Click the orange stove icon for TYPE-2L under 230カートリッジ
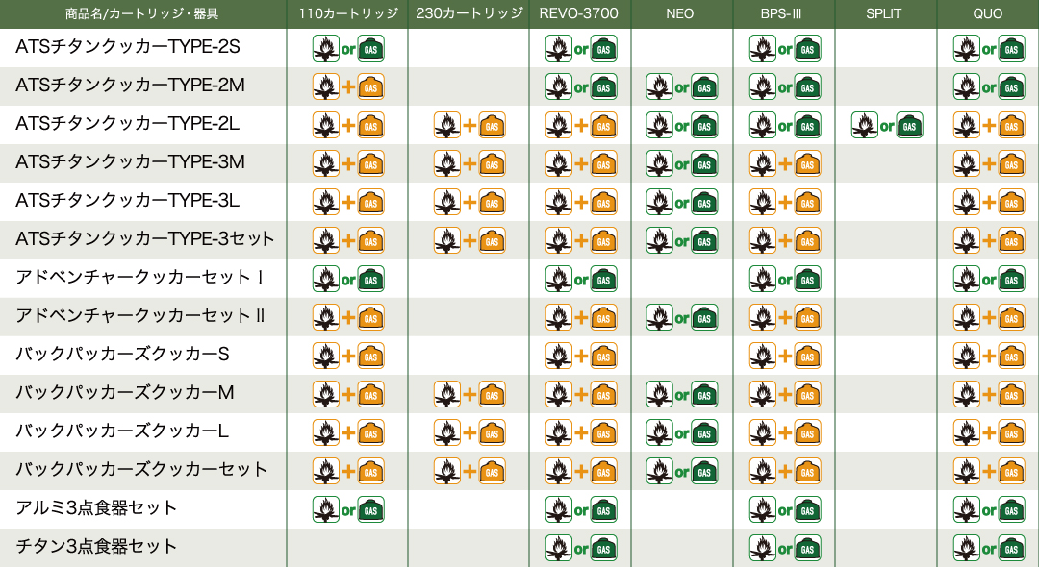The height and width of the screenshot is (567, 1039). click(447, 125)
